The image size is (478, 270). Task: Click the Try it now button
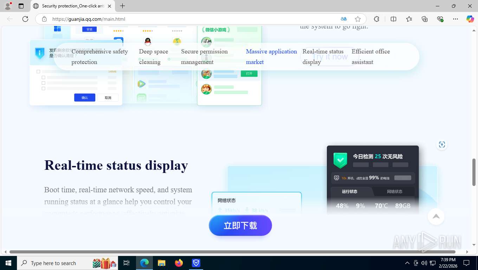pyautogui.click(x=330, y=57)
